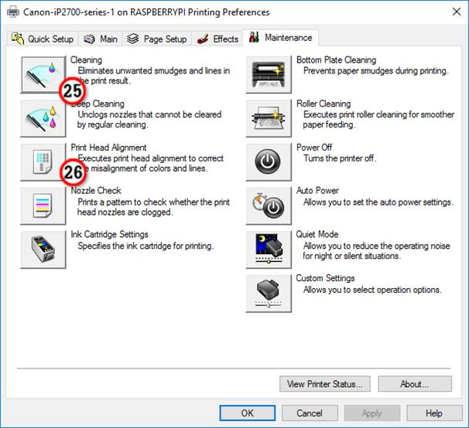
Task: Click the Nozzle Check icon
Action: [43, 206]
